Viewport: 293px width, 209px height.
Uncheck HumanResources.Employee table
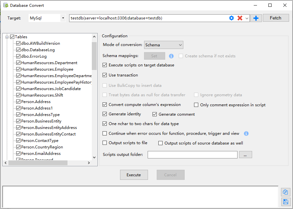point(18,69)
